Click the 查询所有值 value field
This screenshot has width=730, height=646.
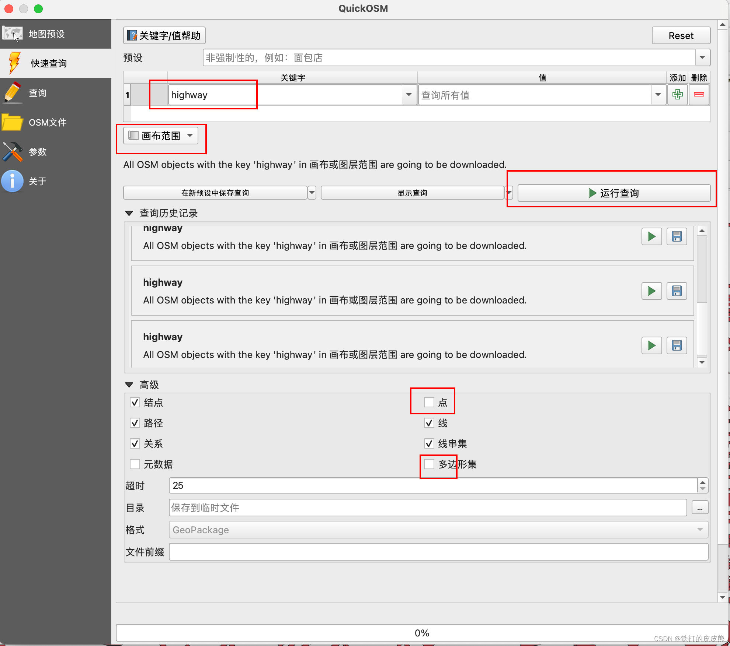point(535,95)
